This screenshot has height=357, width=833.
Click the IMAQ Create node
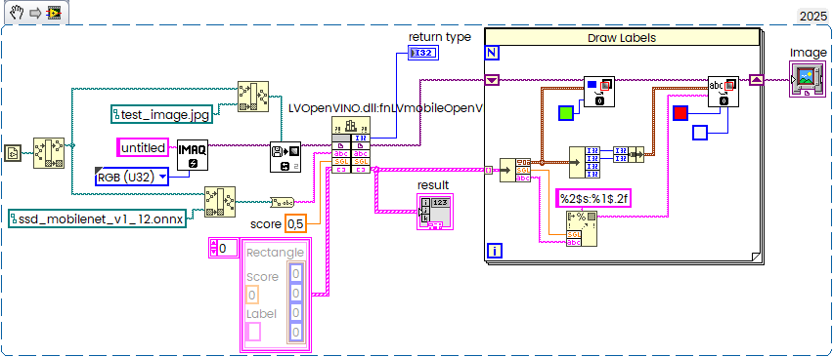[x=192, y=155]
